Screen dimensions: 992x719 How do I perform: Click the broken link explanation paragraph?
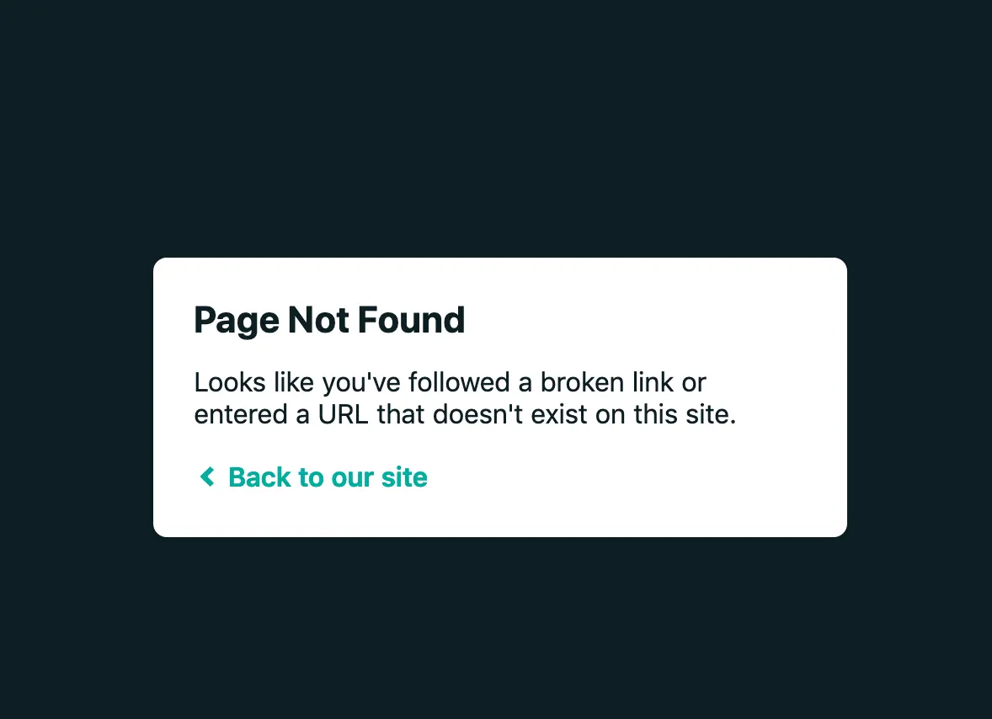point(465,398)
